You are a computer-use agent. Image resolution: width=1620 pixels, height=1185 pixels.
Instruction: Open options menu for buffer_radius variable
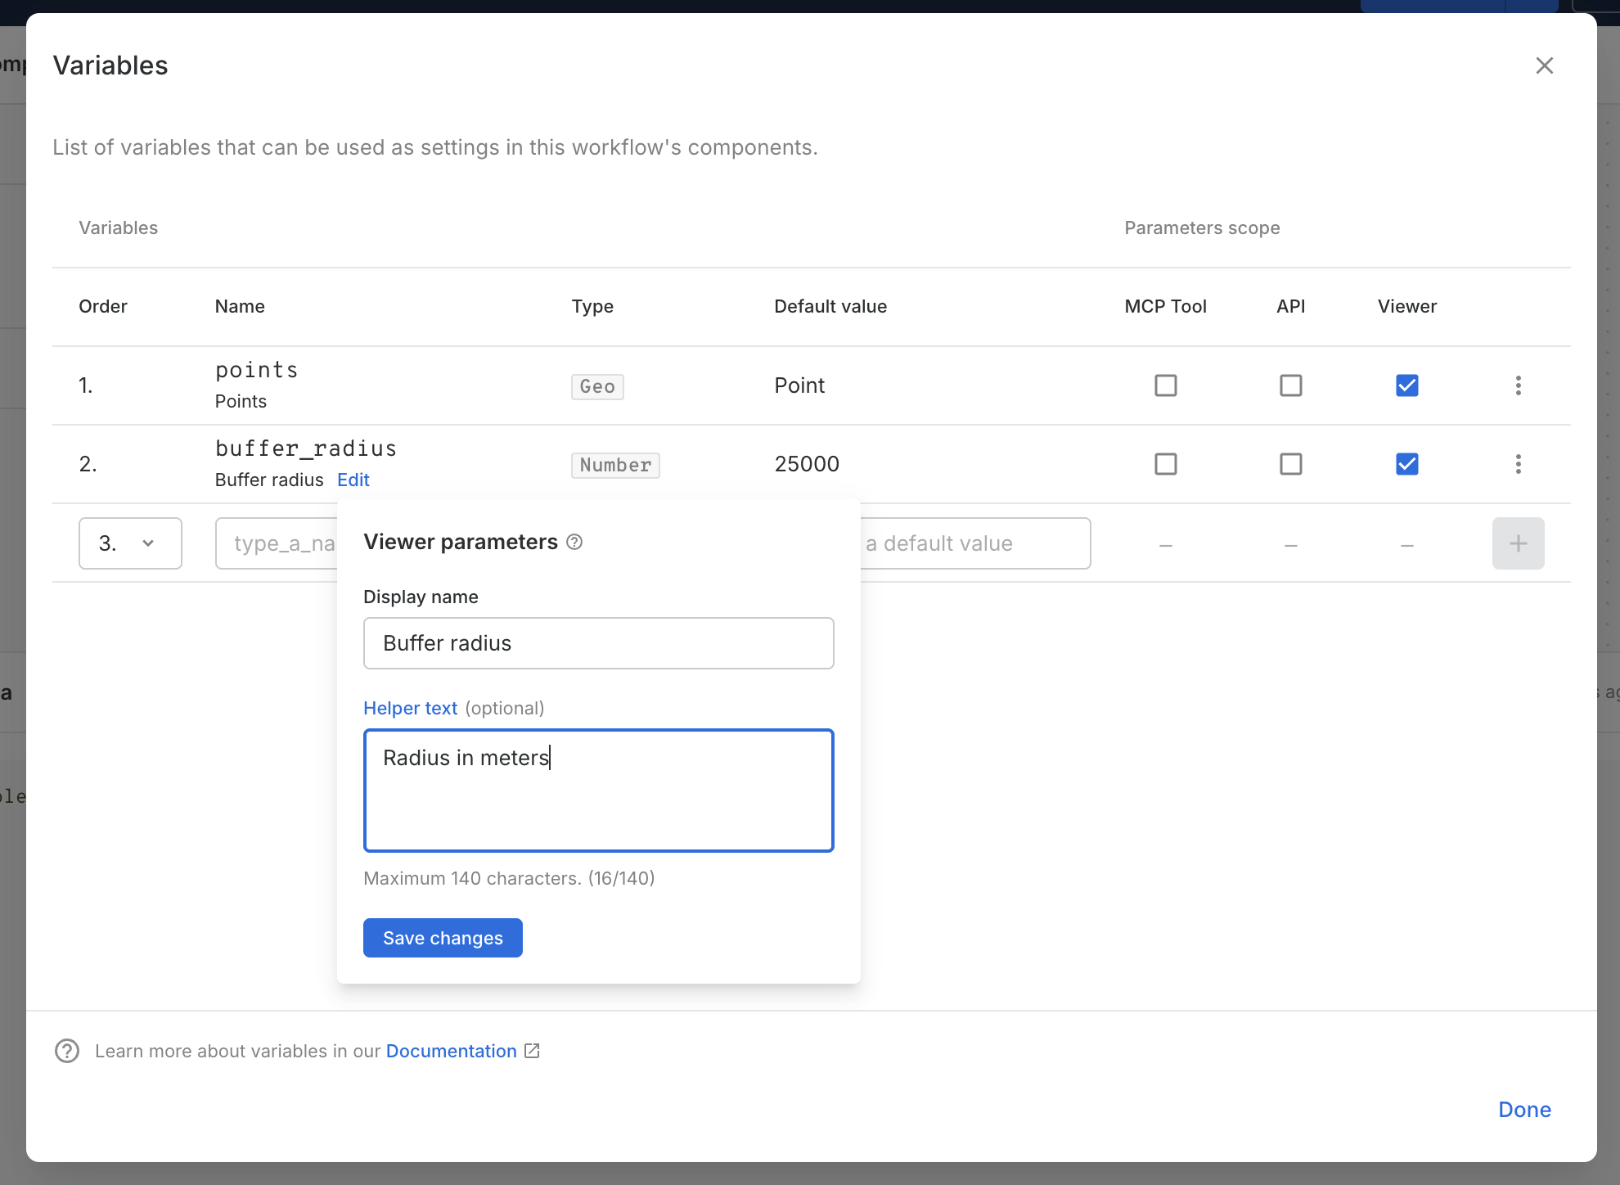coord(1518,464)
